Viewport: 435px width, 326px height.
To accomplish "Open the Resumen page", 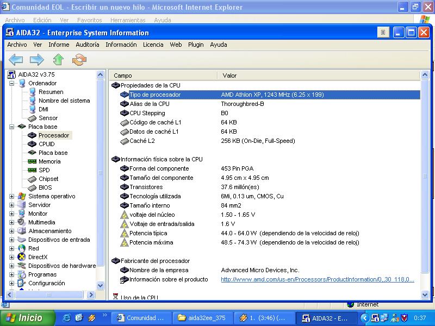I will pyautogui.click(x=51, y=92).
